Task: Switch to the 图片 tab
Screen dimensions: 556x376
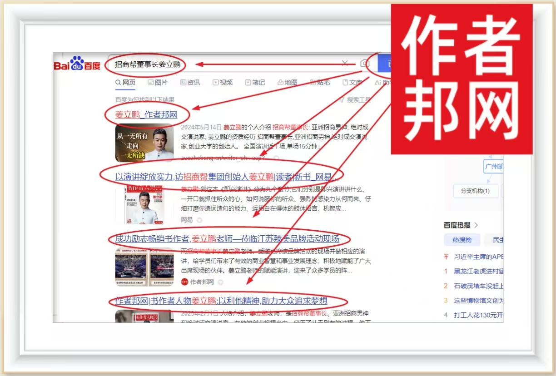Action: [x=158, y=82]
